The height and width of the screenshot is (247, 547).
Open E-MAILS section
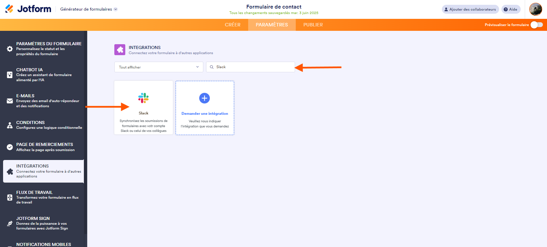tap(43, 101)
